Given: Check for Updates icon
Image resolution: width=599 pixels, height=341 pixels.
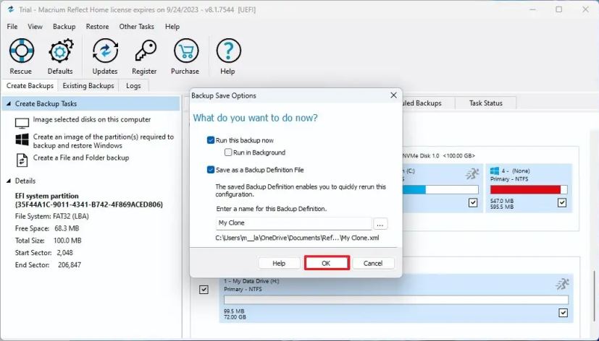Looking at the screenshot, I should tap(105, 51).
